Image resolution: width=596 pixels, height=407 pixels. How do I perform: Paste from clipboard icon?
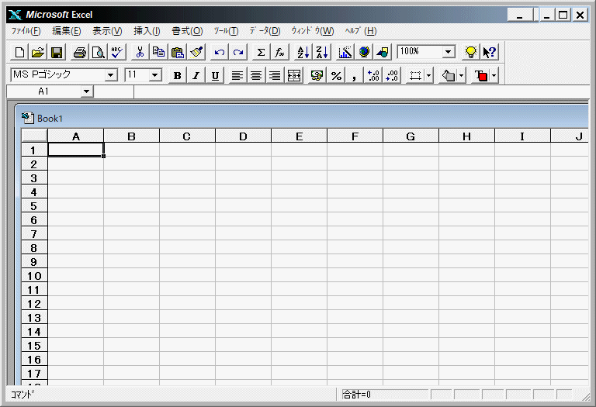point(178,52)
